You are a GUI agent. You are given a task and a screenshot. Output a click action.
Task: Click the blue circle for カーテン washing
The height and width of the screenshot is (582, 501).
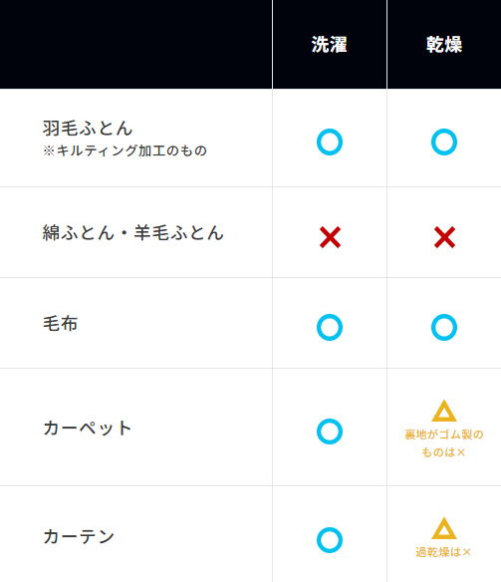[330, 540]
